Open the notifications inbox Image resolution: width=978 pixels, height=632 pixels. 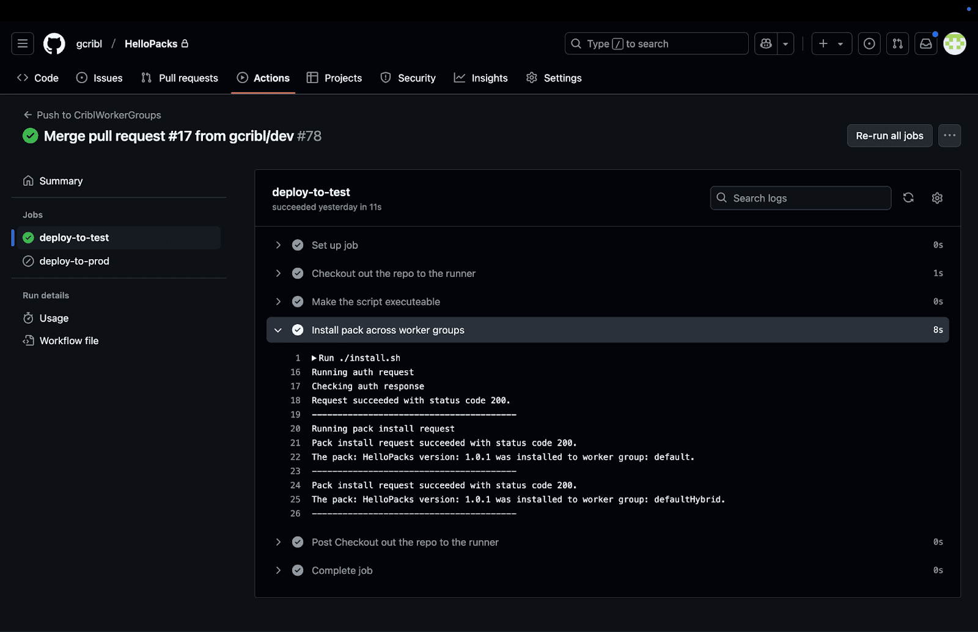[926, 44]
